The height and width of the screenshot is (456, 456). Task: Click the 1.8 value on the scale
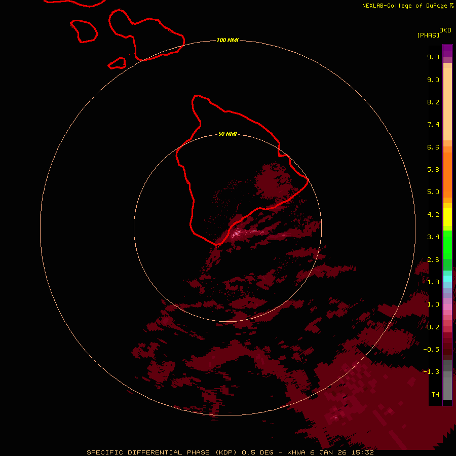tap(433, 282)
